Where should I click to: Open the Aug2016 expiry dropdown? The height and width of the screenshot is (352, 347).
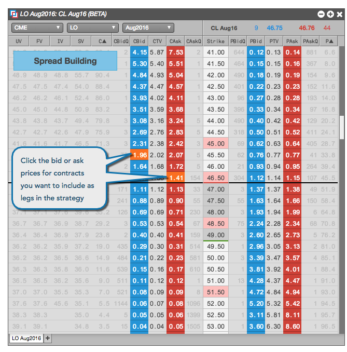click(x=148, y=28)
